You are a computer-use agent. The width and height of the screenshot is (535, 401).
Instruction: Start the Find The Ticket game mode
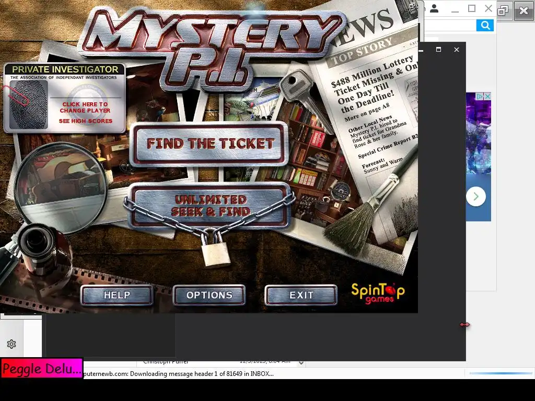[210, 144]
